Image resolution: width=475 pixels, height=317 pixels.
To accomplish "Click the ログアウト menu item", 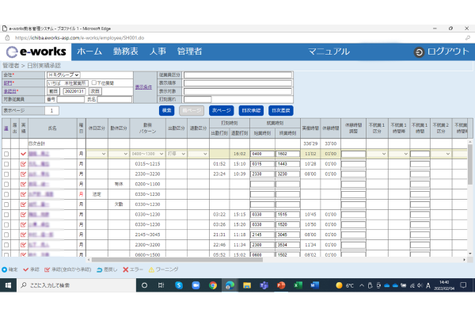I will [x=448, y=52].
